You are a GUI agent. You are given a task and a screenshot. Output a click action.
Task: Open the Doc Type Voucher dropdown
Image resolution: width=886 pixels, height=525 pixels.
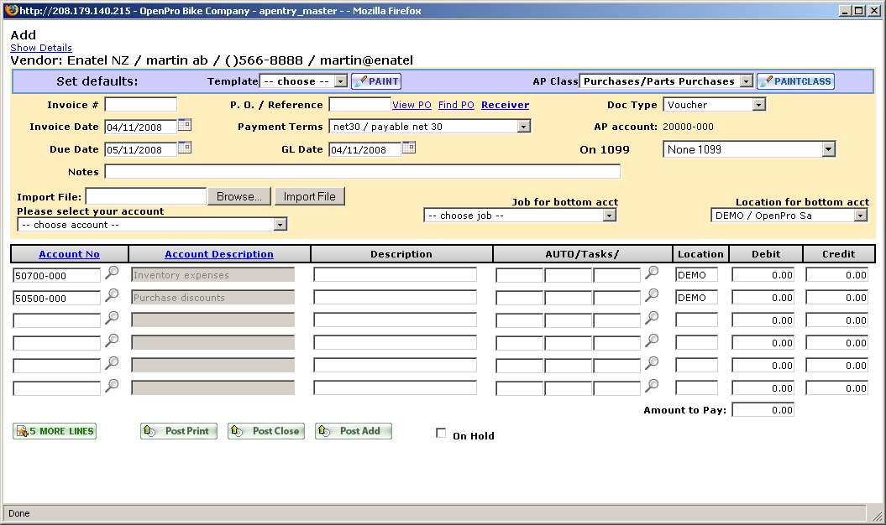point(758,105)
